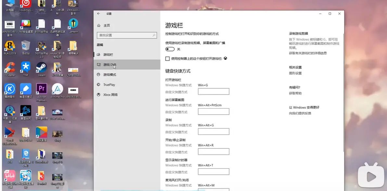Select the 网易UU加速器 desktop shortcut
This screenshot has width=387, height=191.
click(x=10, y=114)
